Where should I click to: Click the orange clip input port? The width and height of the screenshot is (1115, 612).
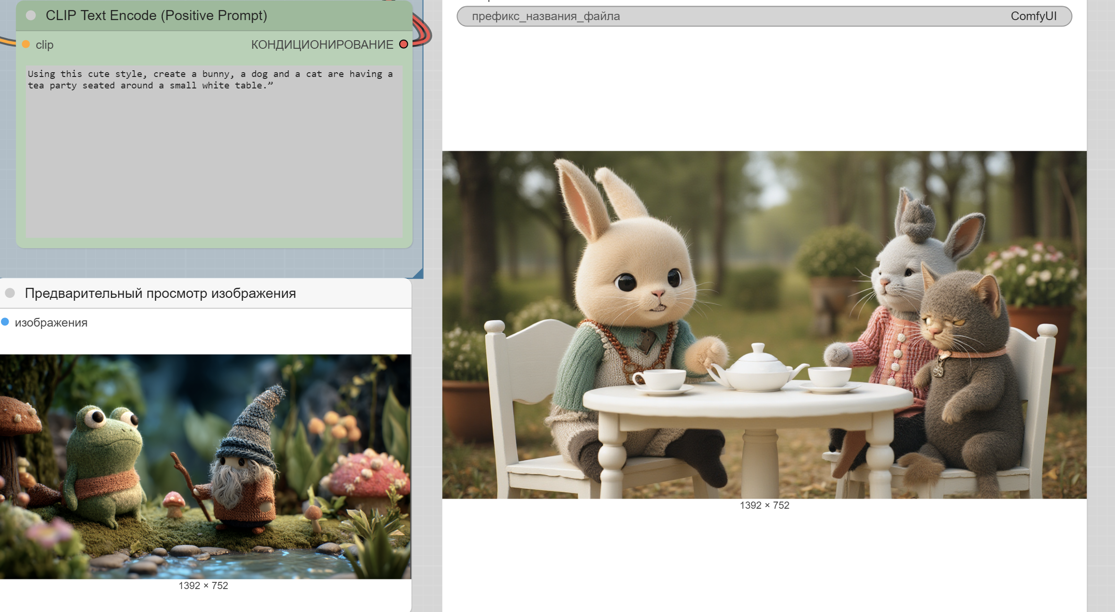coord(26,44)
